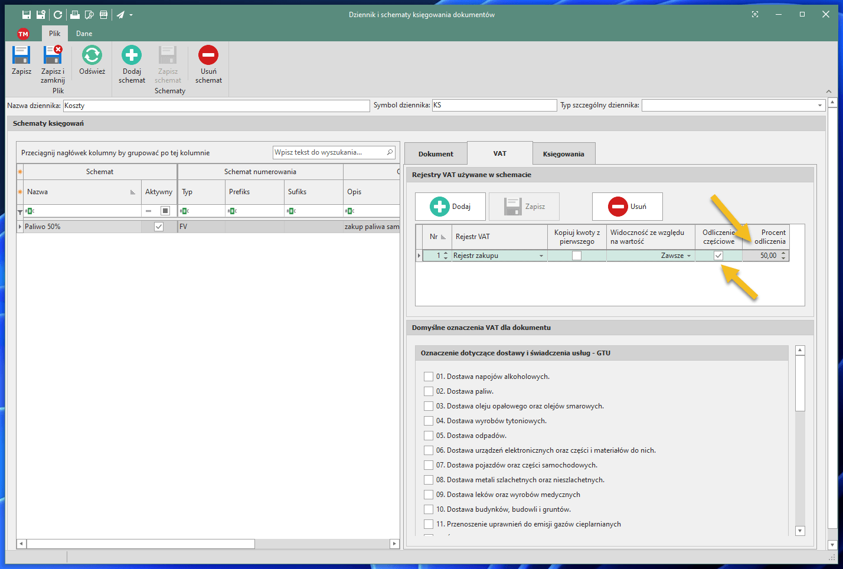
Task: Expand the Rejestr VAT dropdown in row 1
Action: (x=541, y=256)
